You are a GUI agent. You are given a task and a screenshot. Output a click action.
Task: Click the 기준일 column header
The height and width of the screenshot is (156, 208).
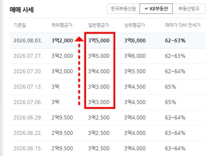coord(20,25)
